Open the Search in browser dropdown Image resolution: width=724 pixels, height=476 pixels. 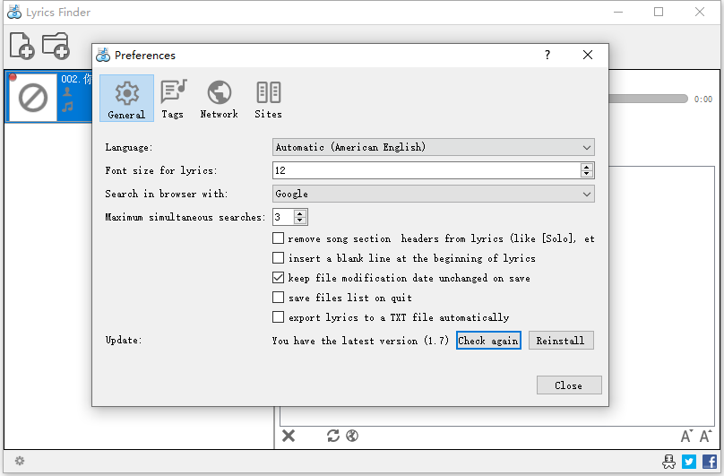coord(433,194)
